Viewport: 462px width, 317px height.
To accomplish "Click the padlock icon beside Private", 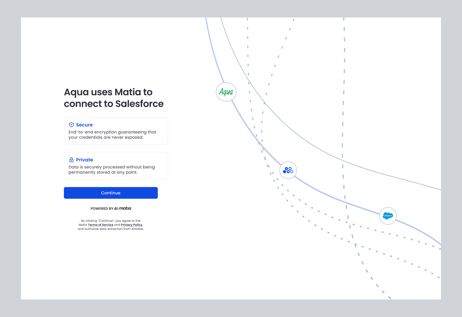I will (x=71, y=160).
